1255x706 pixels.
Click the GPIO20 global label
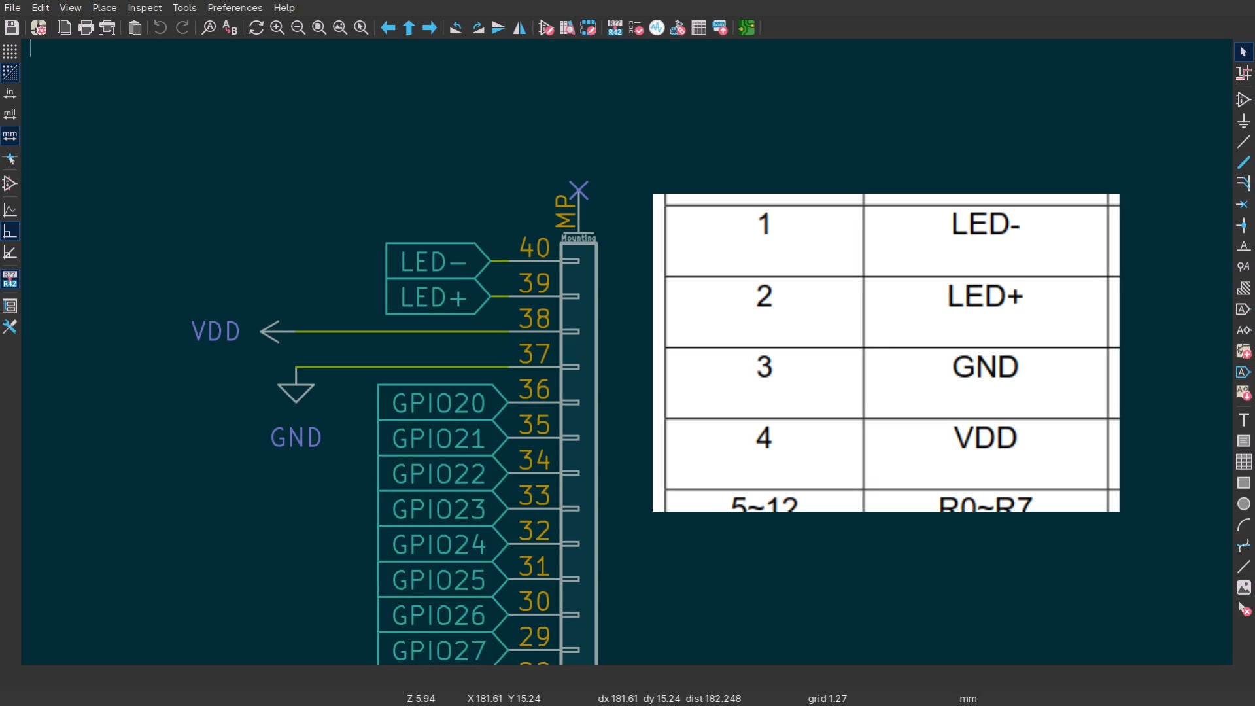click(438, 403)
